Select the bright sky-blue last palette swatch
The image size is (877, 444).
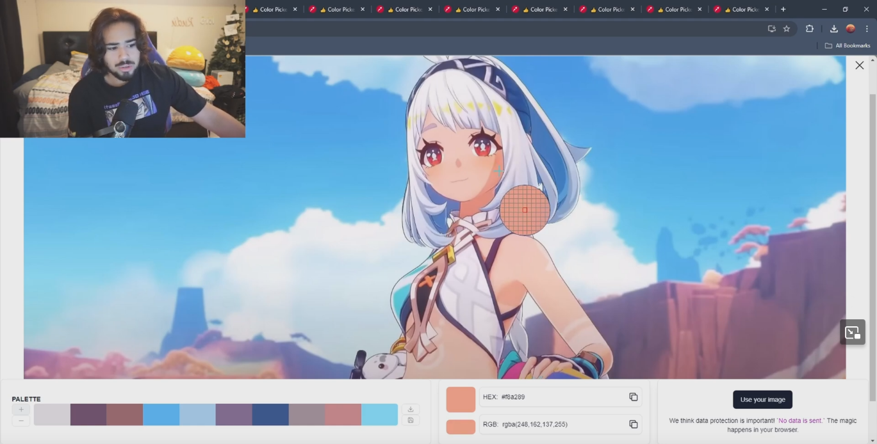[379, 415]
